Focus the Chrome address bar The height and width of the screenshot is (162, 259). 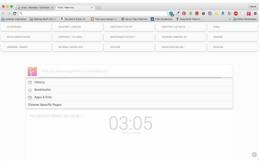coord(93,13)
